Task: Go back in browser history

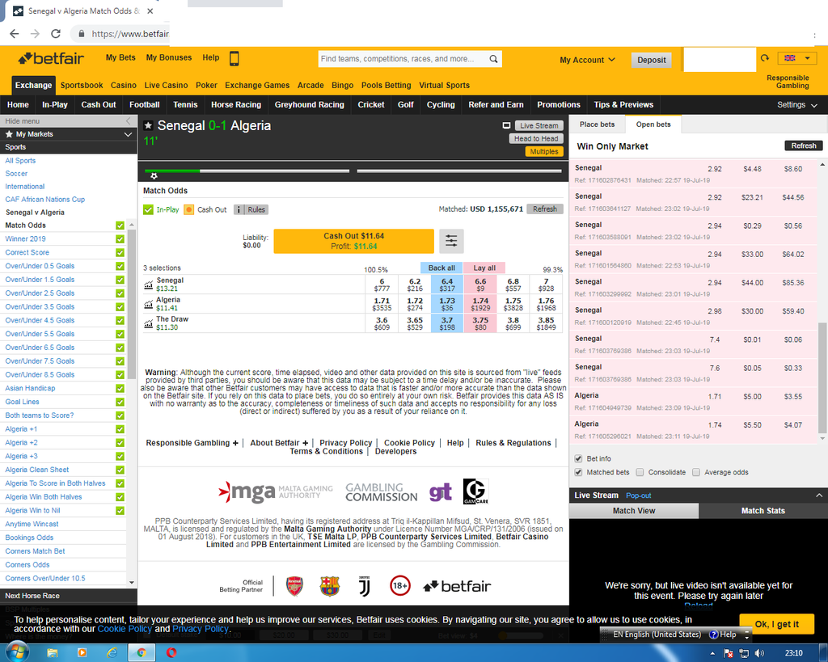Action: 15,34
